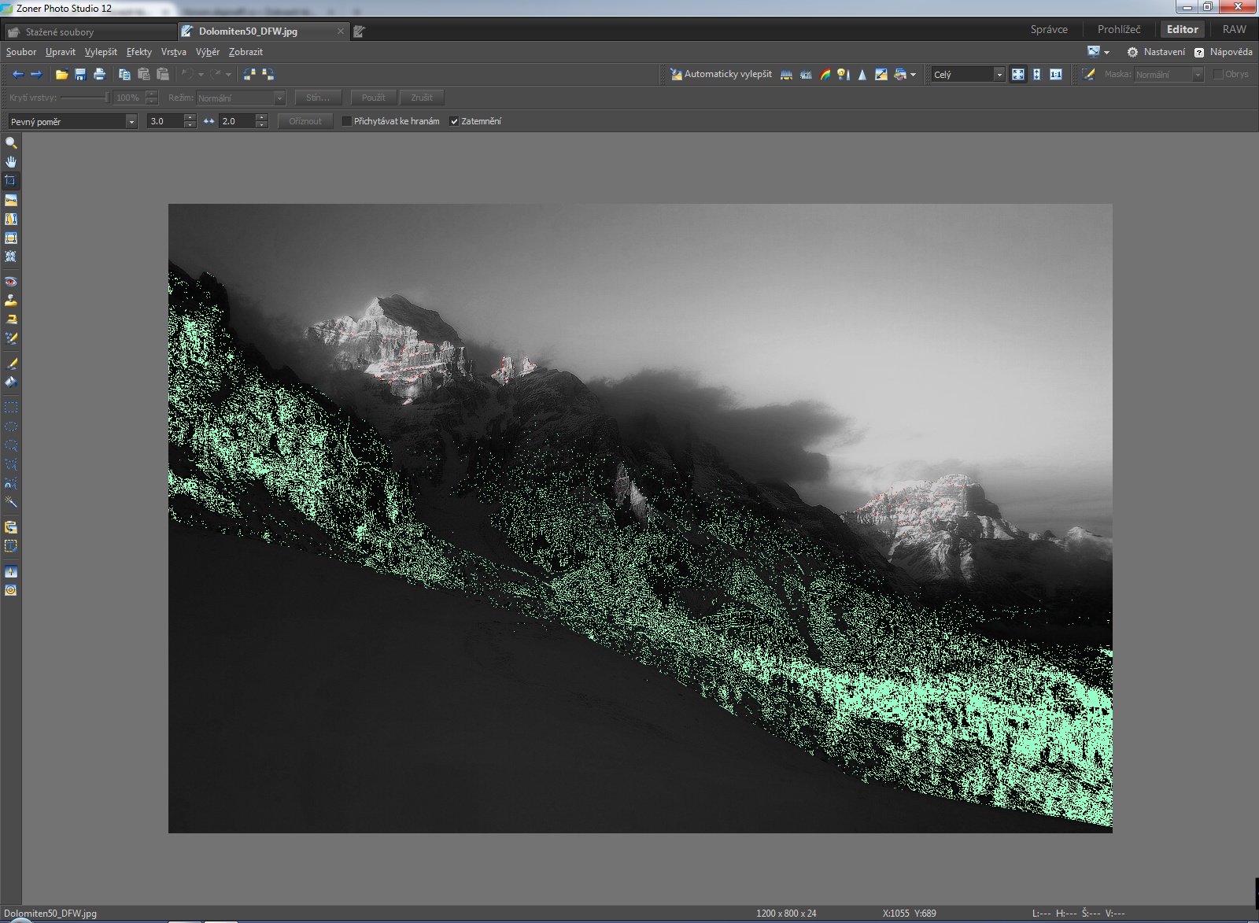Click the Print icon in toolbar
Viewport: 1259px width, 923px height.
99,75
